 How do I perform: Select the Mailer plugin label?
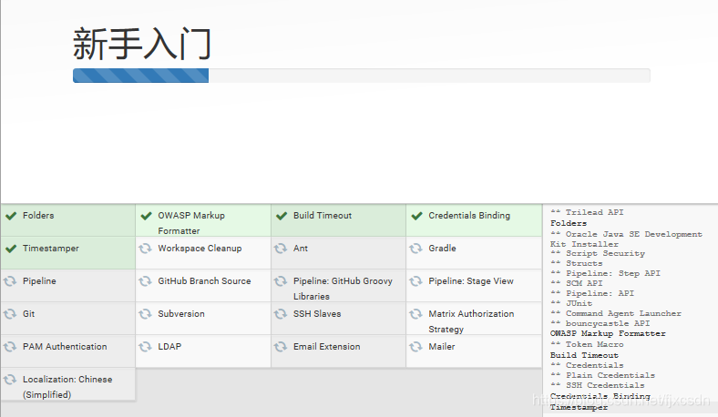442,347
